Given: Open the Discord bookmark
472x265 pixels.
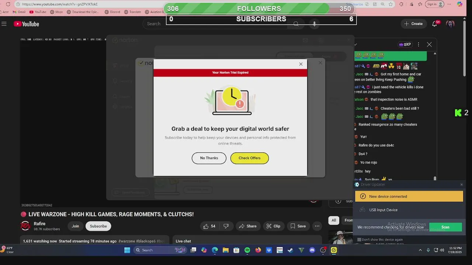Looking at the screenshot, I should [x=112, y=12].
